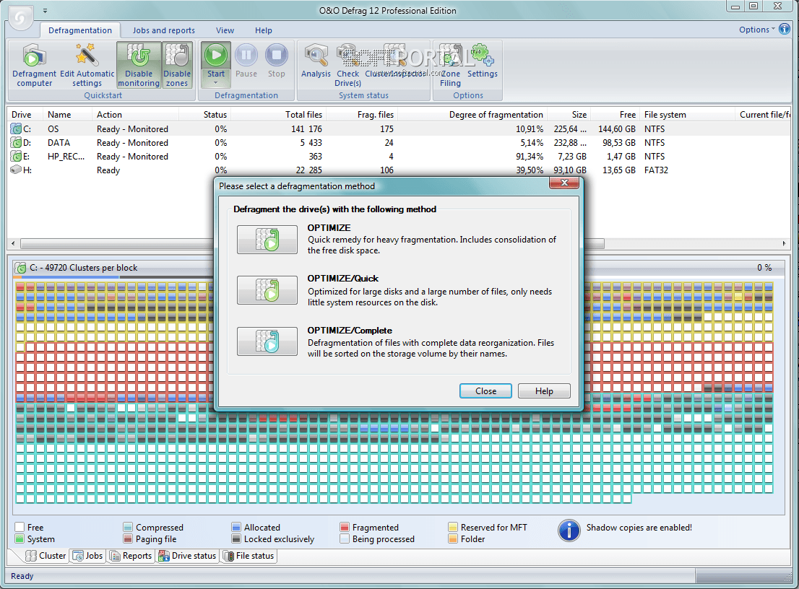Click the O&O application orb button

(20, 18)
